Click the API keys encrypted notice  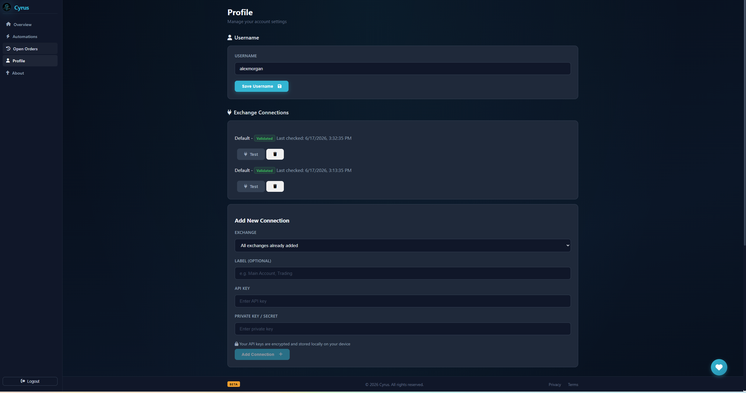click(x=292, y=344)
